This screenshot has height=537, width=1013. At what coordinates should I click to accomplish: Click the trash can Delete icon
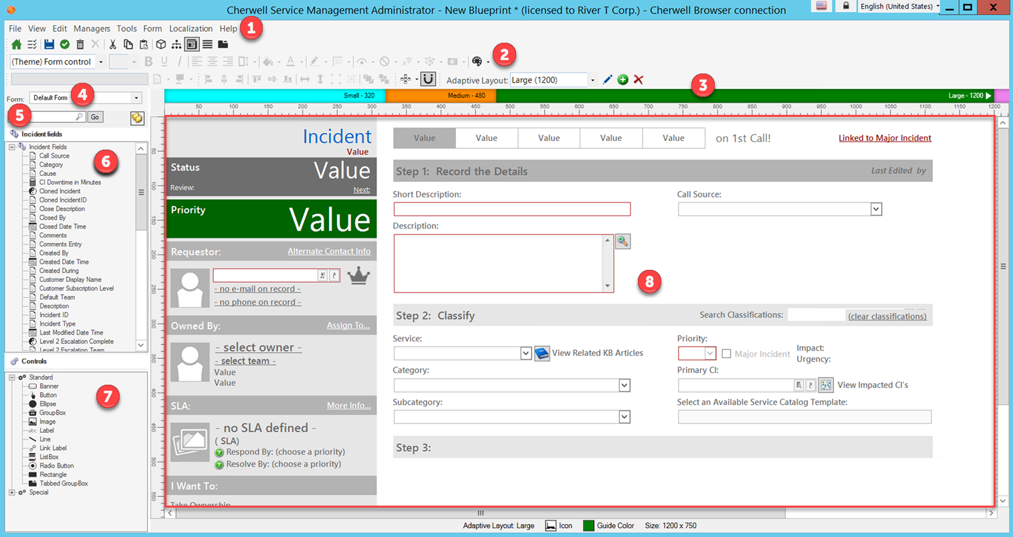click(x=80, y=45)
